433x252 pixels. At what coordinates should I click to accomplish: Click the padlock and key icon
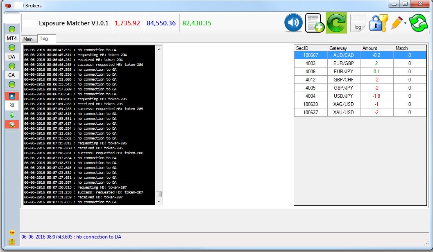point(378,23)
